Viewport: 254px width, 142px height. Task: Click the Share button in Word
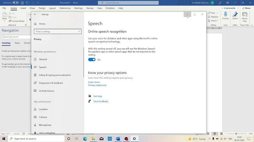[x=247, y=8]
